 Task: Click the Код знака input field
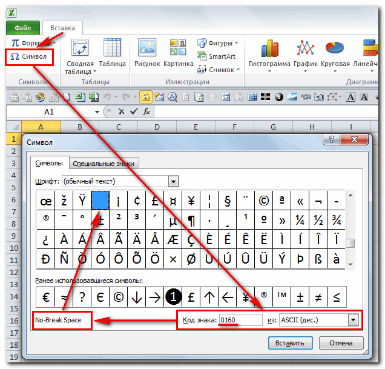click(x=240, y=320)
